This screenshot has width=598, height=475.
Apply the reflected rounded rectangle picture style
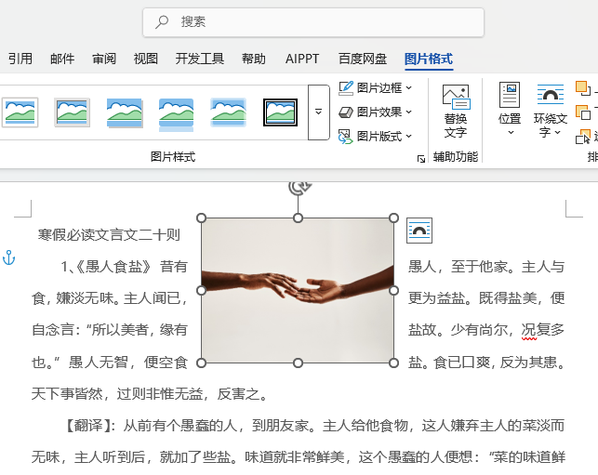tap(176, 113)
